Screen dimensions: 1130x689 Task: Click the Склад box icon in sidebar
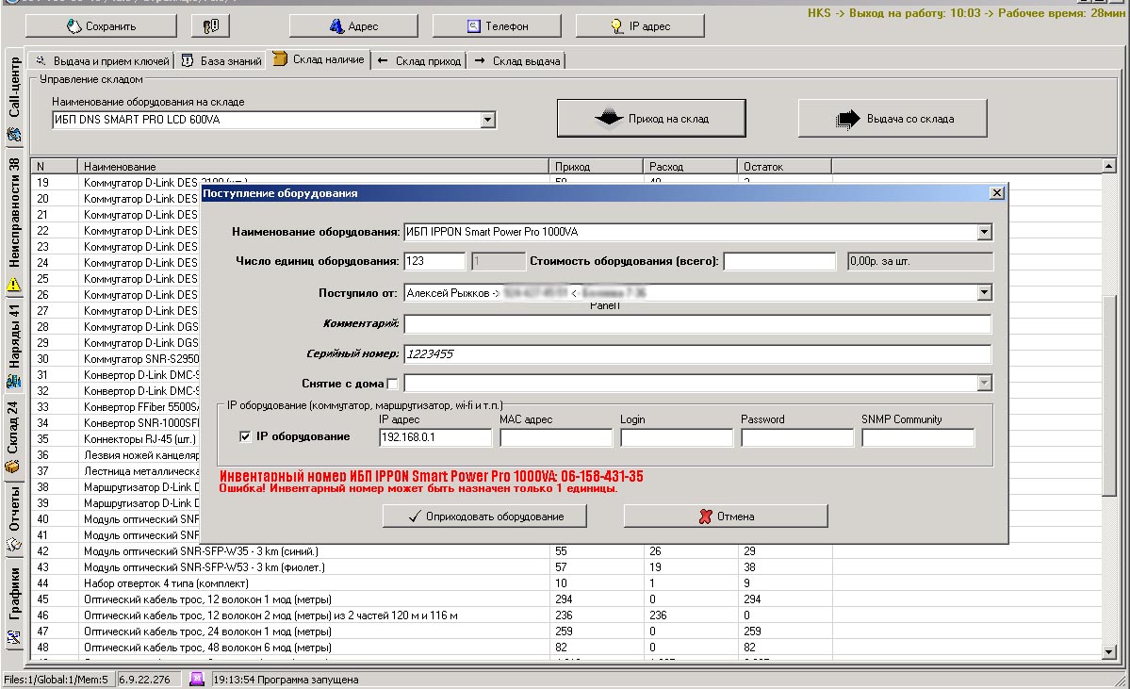coord(14,467)
